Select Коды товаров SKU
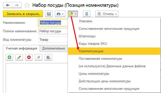 tap(114, 44)
